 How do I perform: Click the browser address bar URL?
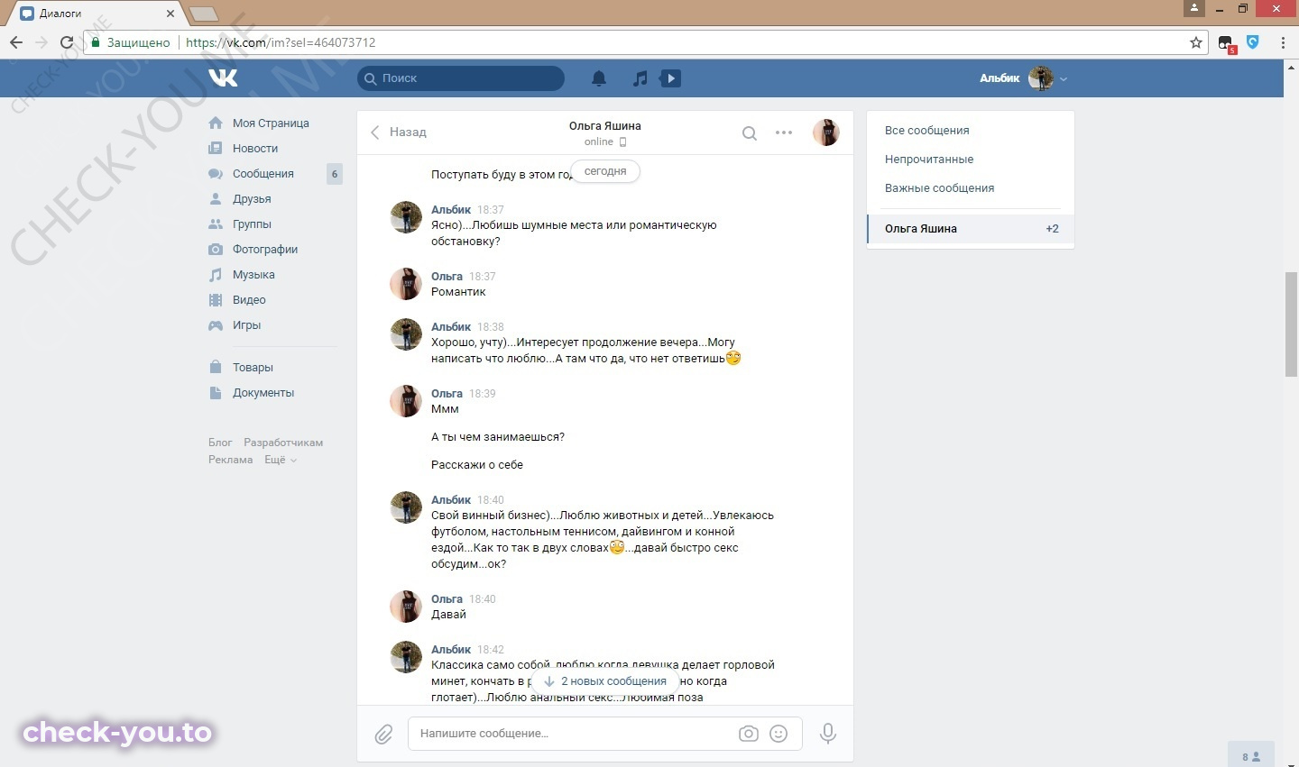[281, 42]
